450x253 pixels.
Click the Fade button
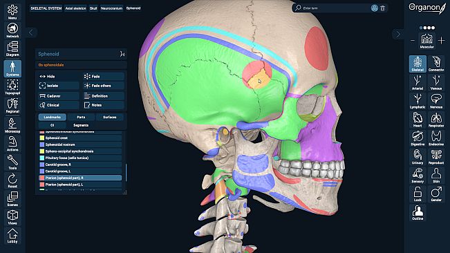(104, 77)
